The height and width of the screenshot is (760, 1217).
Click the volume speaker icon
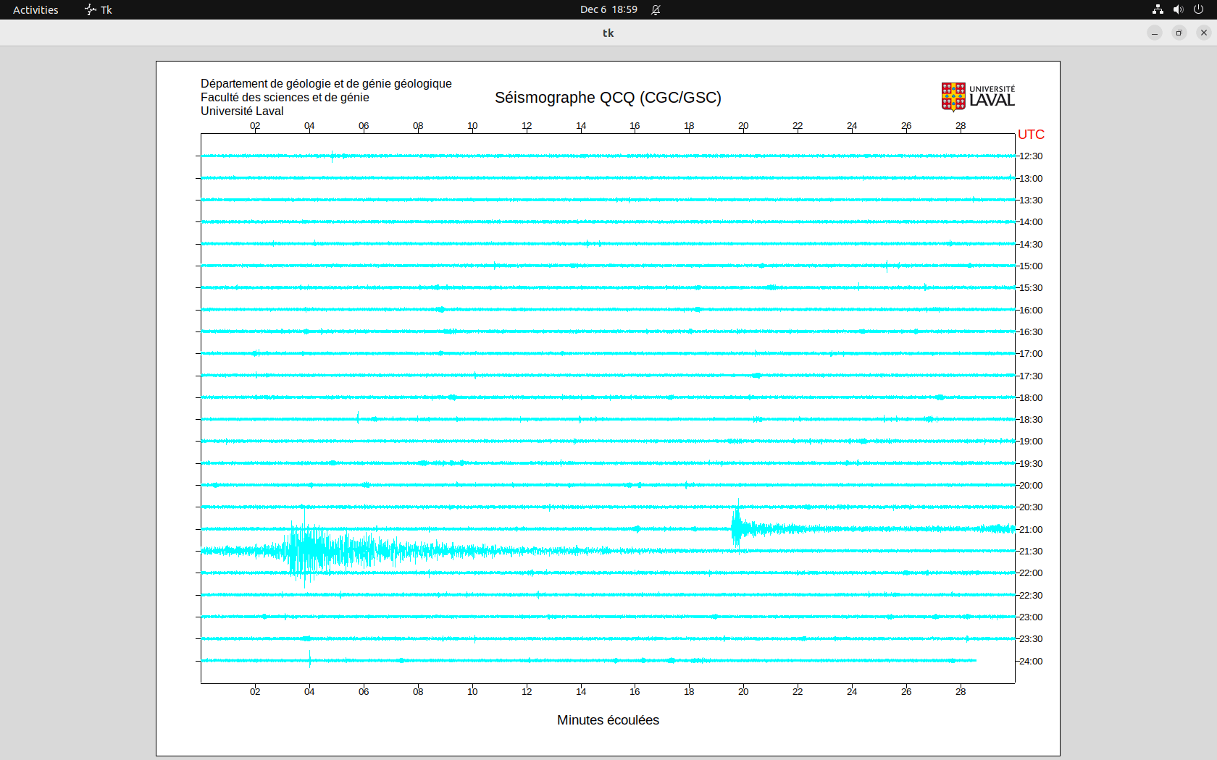point(1178,9)
